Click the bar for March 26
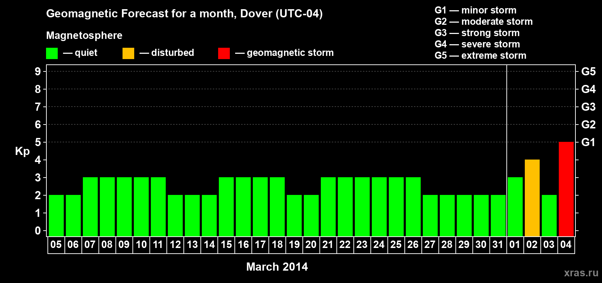 tap(413, 207)
